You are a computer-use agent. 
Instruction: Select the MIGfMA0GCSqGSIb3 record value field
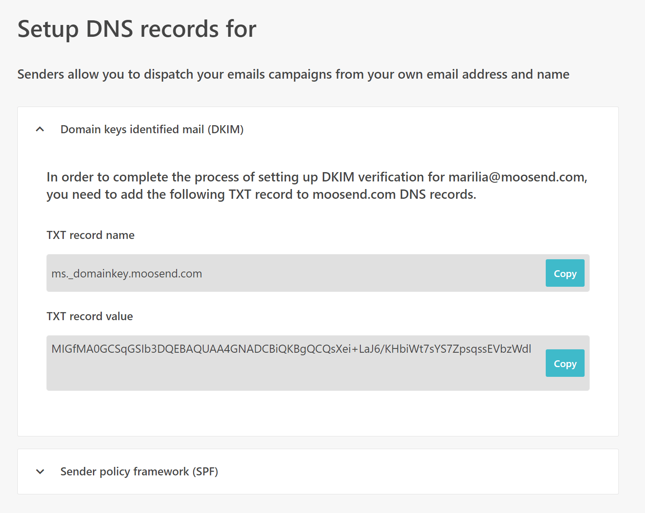pos(318,363)
